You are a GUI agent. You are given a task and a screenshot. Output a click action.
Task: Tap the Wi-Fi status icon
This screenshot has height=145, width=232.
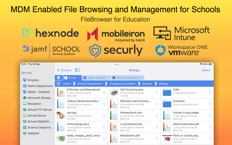201,64
